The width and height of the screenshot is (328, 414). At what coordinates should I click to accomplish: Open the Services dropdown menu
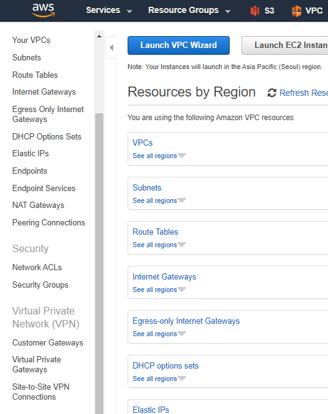click(109, 11)
